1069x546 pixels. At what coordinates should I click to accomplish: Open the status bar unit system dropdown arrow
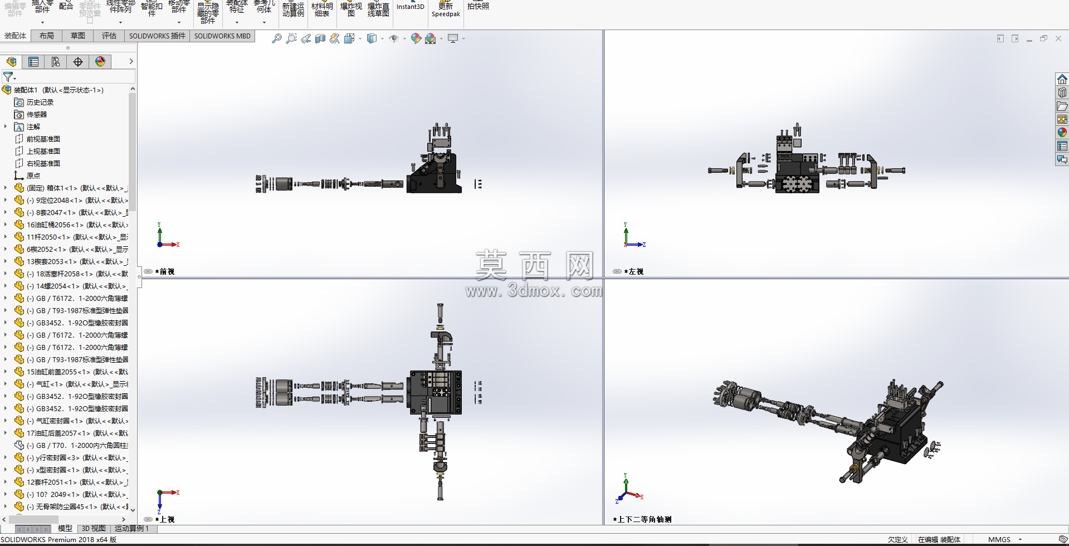pos(1021,539)
